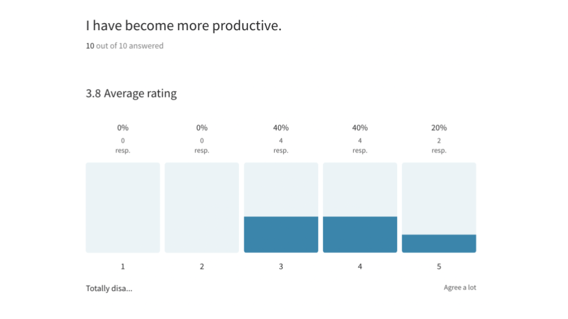Click the axis label "3" below the chart
This screenshot has width=568, height=319.
coord(281,266)
